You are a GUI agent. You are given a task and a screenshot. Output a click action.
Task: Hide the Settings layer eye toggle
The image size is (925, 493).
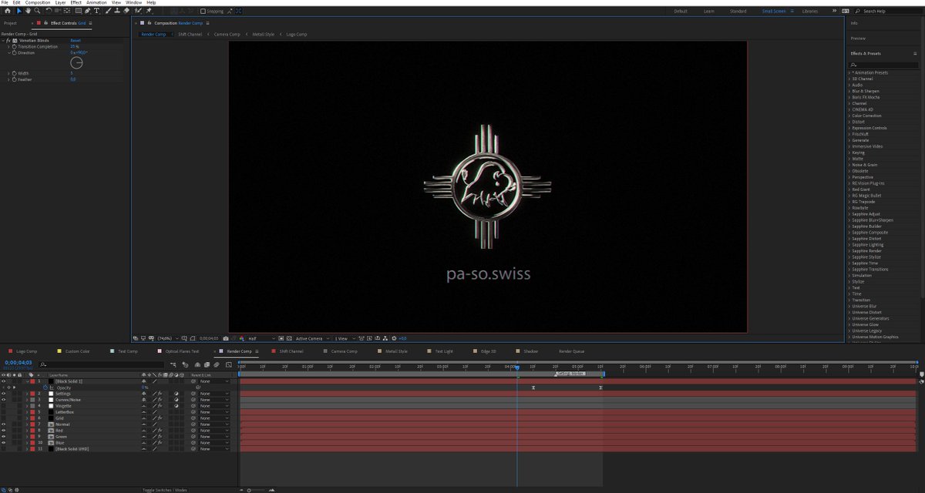click(4, 394)
